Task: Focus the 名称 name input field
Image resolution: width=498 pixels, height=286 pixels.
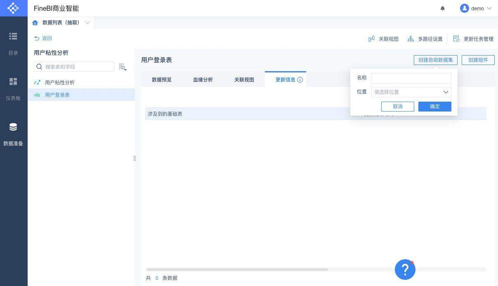Action: click(x=411, y=78)
